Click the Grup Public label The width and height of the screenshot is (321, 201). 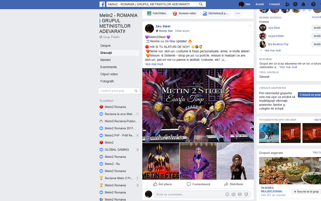coord(111,37)
